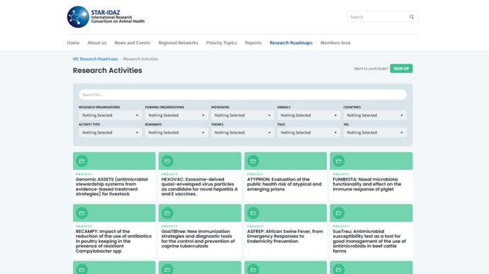
Task: Open the Activity Type dropdown
Action: [x=111, y=132]
